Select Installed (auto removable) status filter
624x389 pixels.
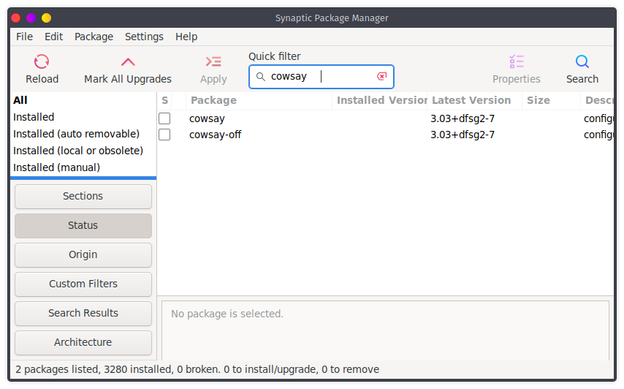click(76, 134)
